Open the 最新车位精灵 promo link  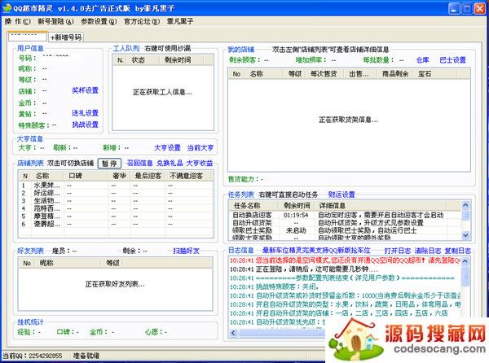coord(316,251)
